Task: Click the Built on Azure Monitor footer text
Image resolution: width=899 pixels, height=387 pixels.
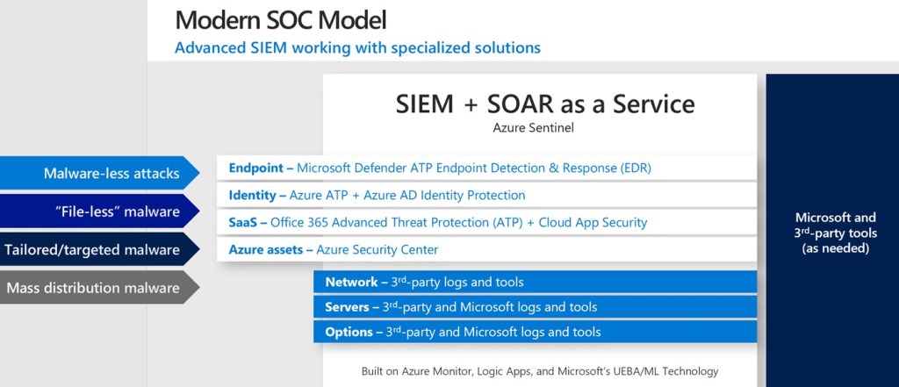Action: pos(539,371)
